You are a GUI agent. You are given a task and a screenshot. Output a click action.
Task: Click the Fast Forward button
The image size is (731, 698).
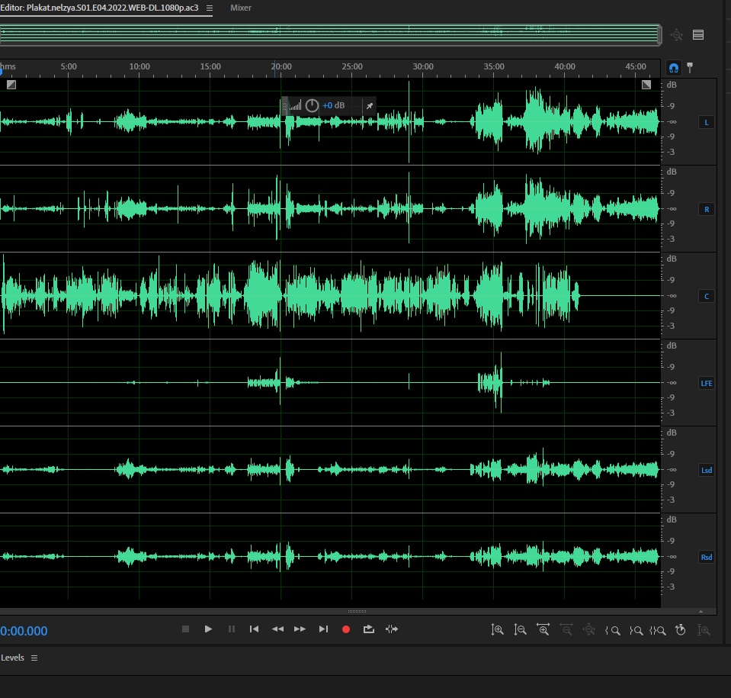(300, 629)
